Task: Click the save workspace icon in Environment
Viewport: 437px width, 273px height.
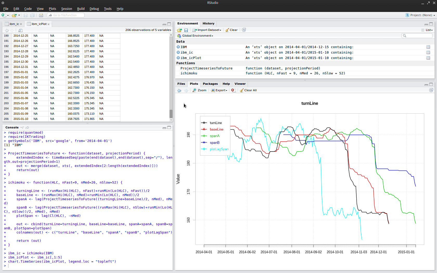Action: point(186,30)
